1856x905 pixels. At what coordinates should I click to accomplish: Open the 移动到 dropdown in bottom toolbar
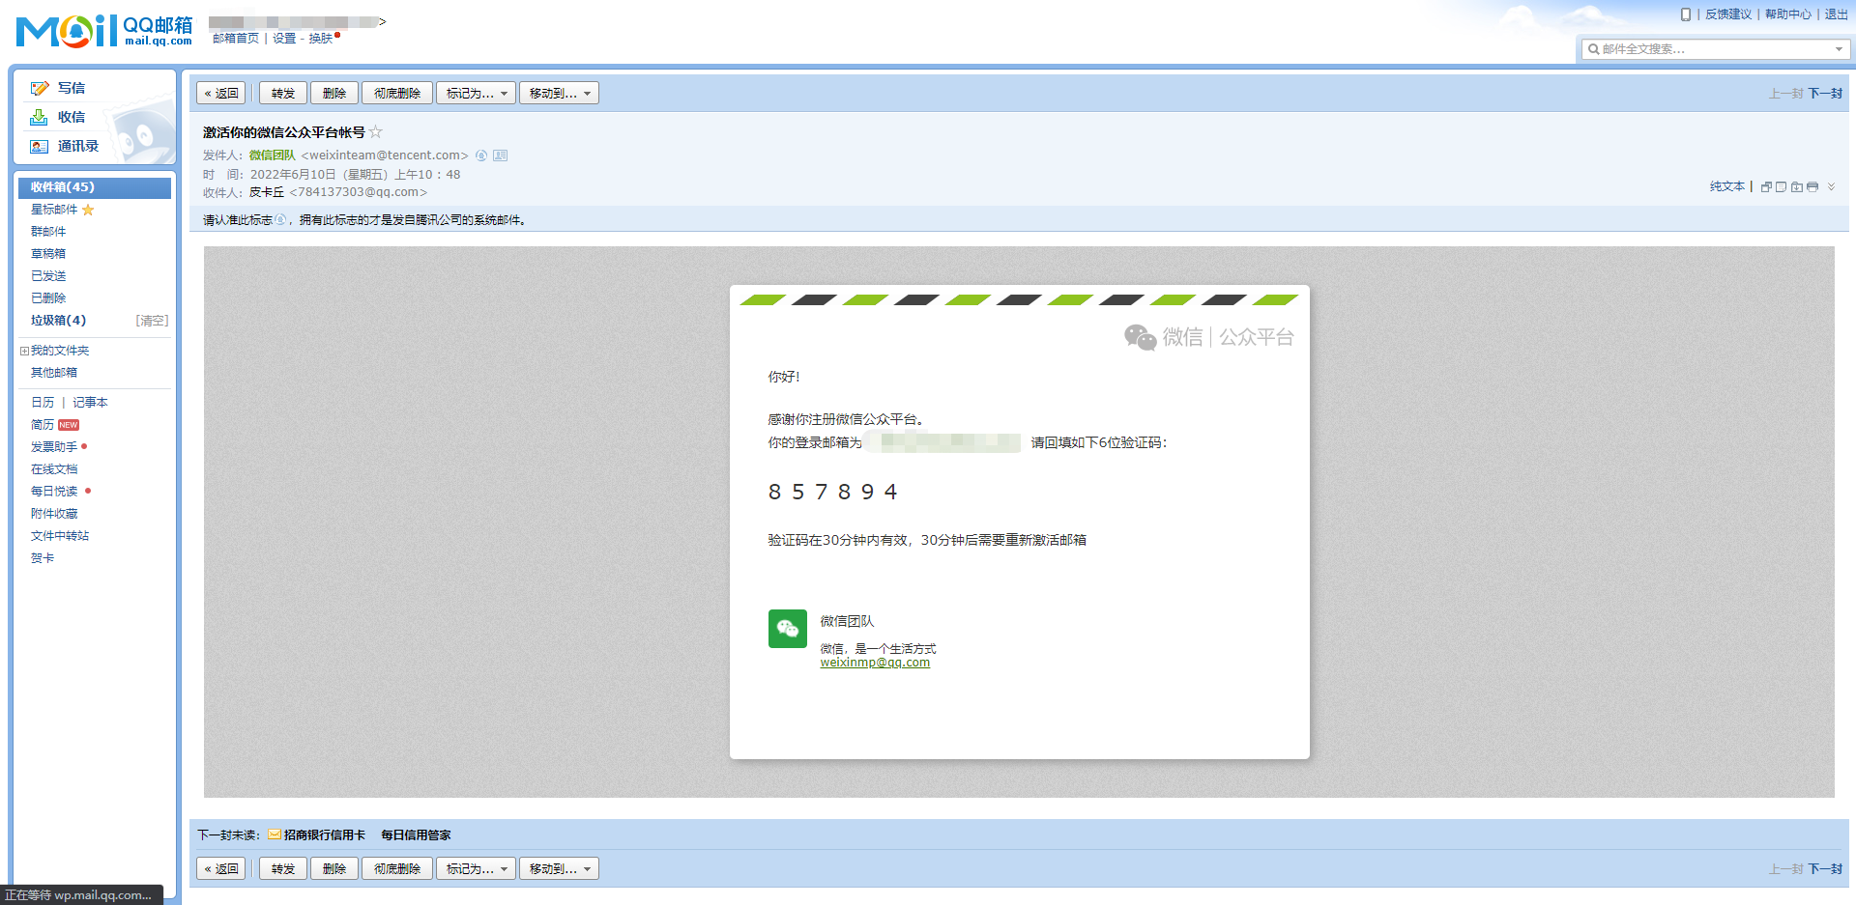point(559,868)
